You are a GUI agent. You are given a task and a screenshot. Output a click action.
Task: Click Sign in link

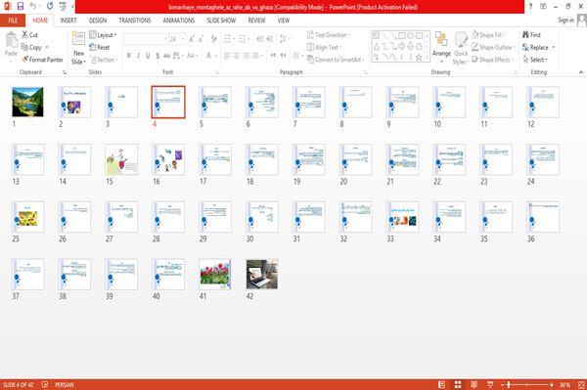tap(565, 20)
